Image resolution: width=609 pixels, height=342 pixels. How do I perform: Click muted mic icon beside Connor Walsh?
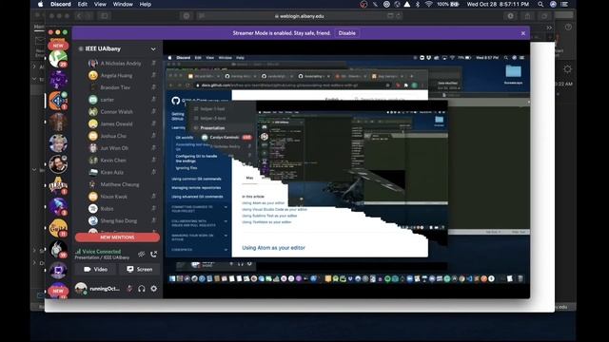[153, 112]
